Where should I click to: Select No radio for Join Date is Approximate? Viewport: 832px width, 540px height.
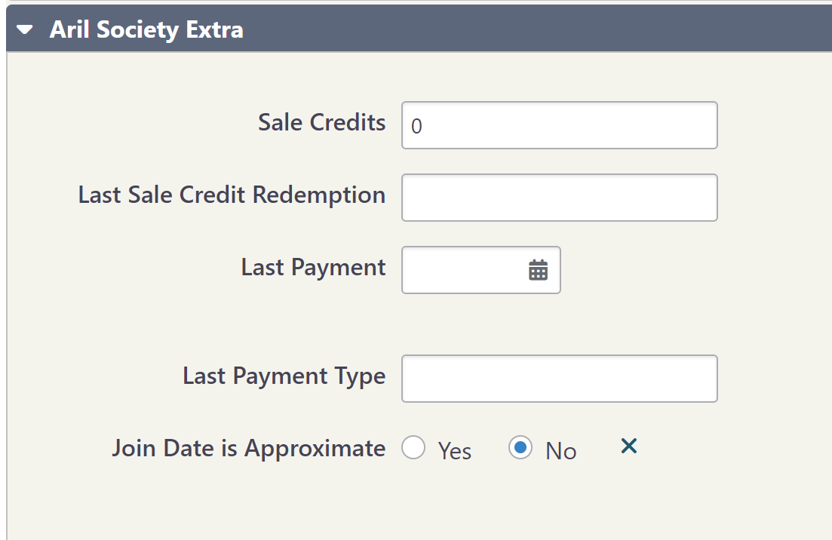click(520, 448)
